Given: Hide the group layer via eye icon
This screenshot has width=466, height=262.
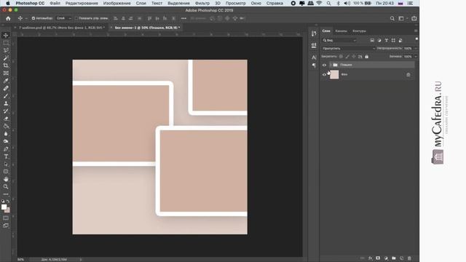Looking at the screenshot, I should coord(324,65).
